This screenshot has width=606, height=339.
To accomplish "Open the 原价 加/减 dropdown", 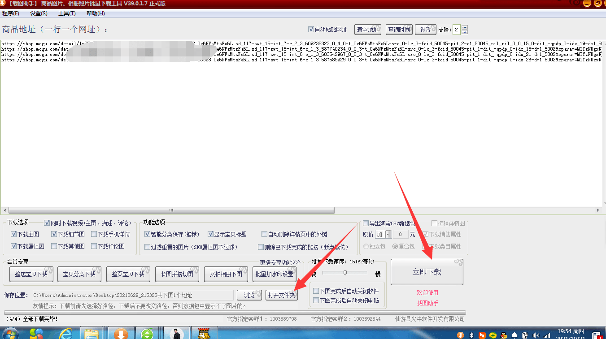I will coord(388,234).
